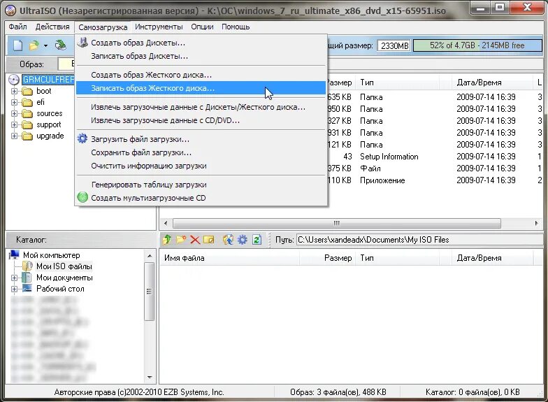Viewport: 548px width, 402px height.
Task: Open the Инструменты menu
Action: click(159, 27)
